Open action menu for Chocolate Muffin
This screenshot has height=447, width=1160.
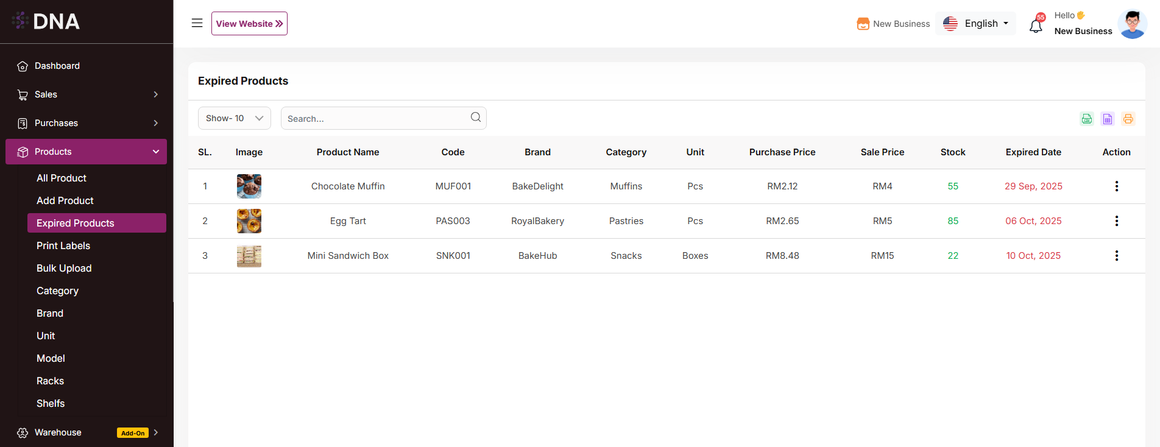(1116, 186)
